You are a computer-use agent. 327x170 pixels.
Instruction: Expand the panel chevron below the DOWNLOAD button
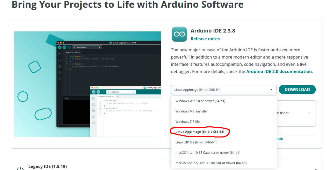[309, 113]
